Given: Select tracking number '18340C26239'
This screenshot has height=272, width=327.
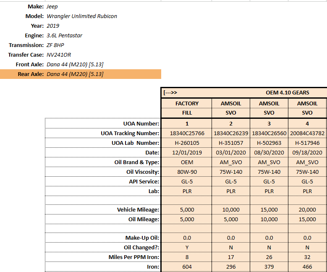Looking at the screenshot, I should coord(231,133).
